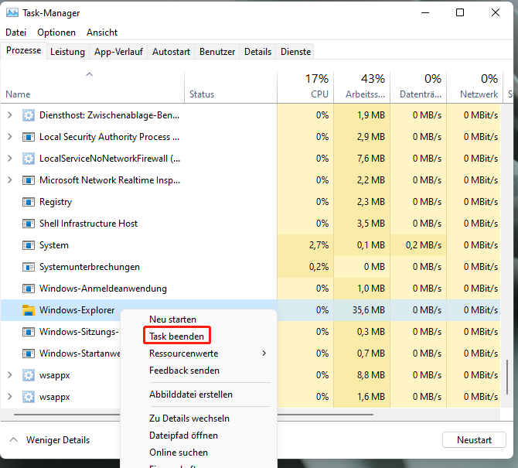This screenshot has height=468, width=518.
Task: Expand the Diensthost: Zwischenablage process group
Action: (x=9, y=115)
